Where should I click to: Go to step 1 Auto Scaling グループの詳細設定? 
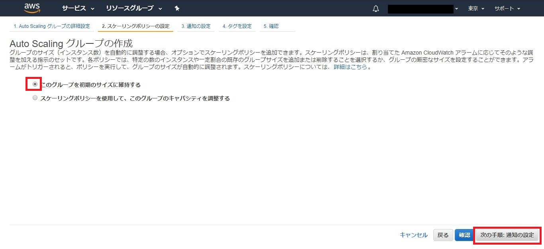[x=52, y=26]
